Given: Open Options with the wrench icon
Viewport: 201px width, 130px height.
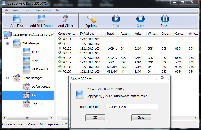Looking at the screenshot, I should [x=91, y=19].
